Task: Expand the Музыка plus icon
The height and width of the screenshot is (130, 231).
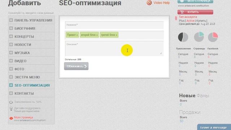Action: coord(11,53)
